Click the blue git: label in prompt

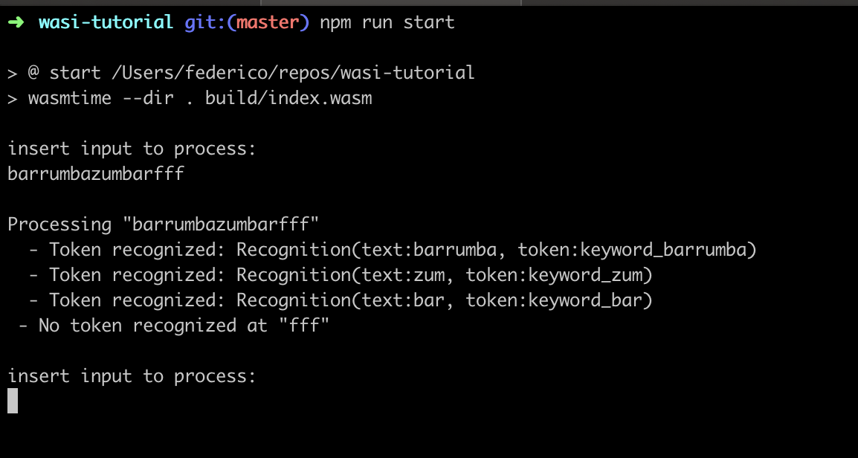coord(210,23)
